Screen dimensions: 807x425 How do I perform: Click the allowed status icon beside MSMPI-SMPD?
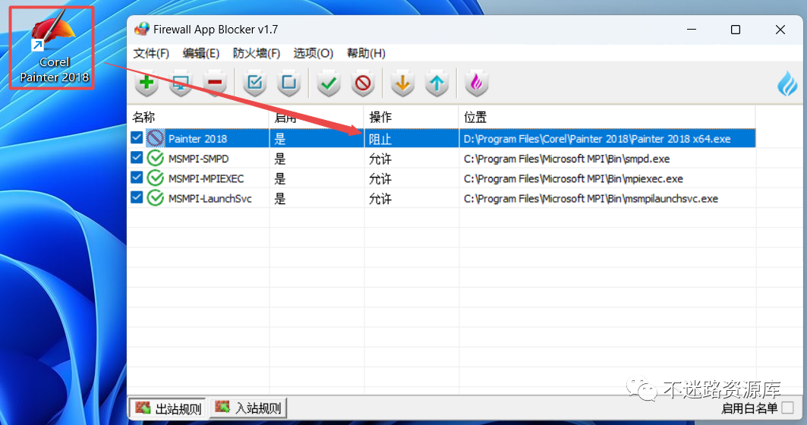point(156,158)
